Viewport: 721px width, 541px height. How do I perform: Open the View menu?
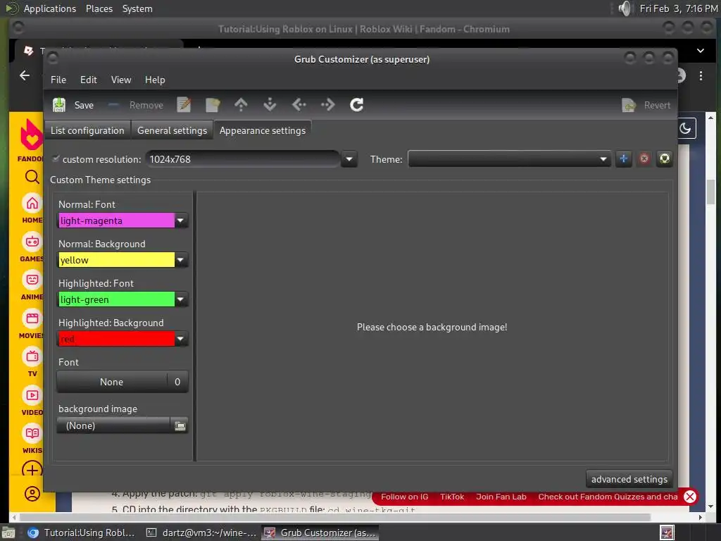[x=121, y=80]
